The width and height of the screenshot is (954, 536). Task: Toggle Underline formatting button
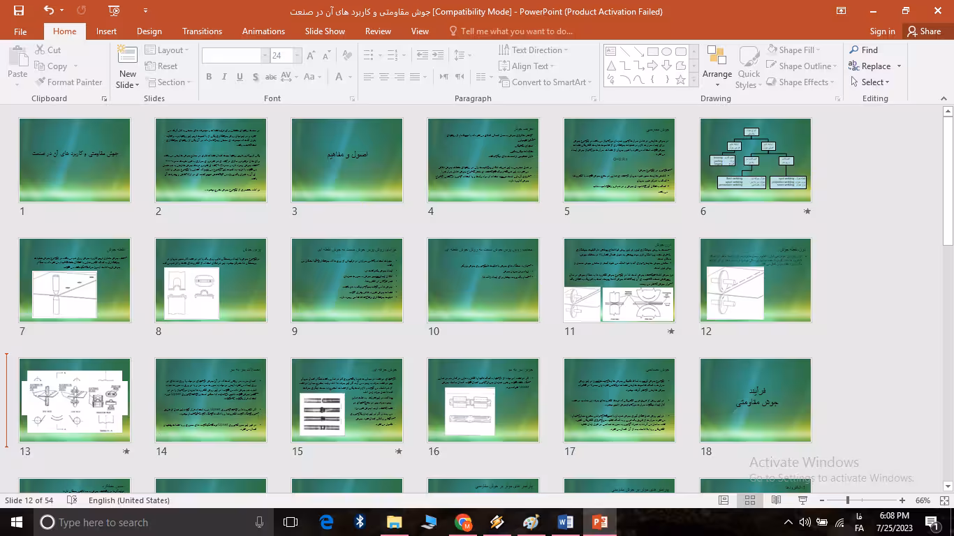pyautogui.click(x=240, y=77)
